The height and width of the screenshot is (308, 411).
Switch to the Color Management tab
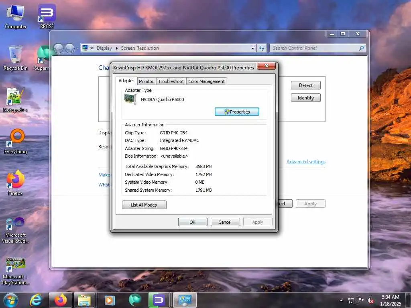206,81
